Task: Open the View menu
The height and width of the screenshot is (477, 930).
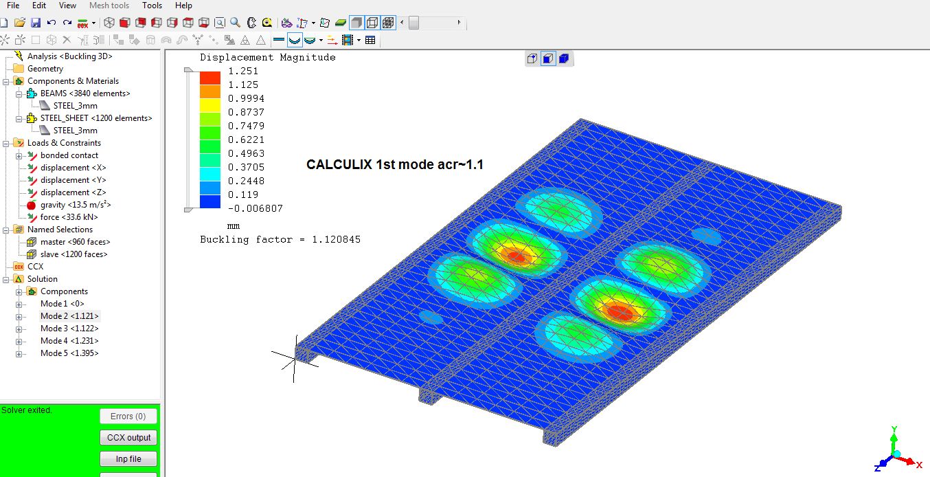Action: [67, 5]
